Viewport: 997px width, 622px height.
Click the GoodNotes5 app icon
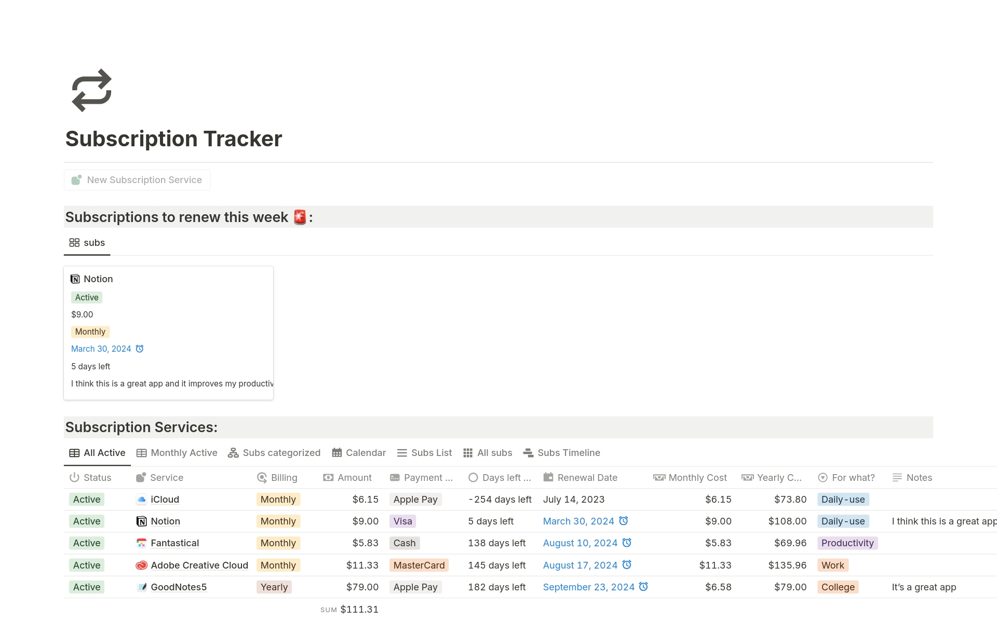point(141,587)
